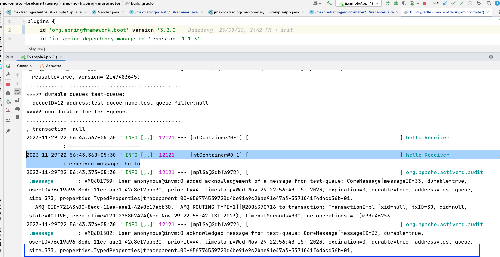Print the console output
Screen dimensions: 500x257
pos(17,109)
